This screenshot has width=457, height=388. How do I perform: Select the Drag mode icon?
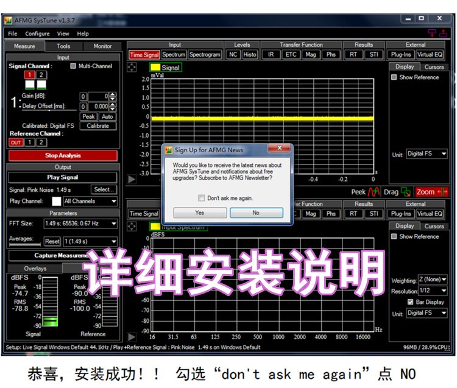406,192
